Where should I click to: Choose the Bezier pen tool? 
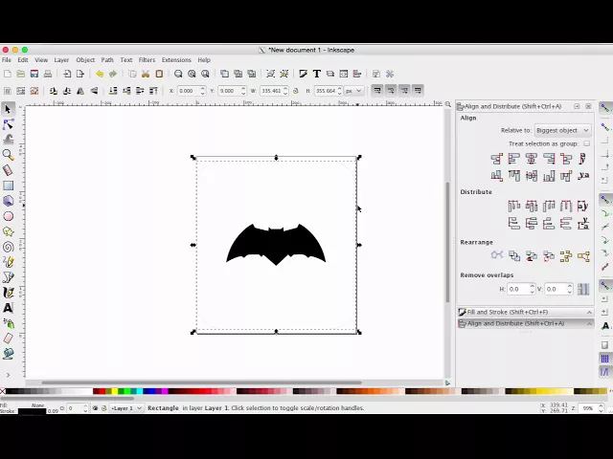pos(8,277)
